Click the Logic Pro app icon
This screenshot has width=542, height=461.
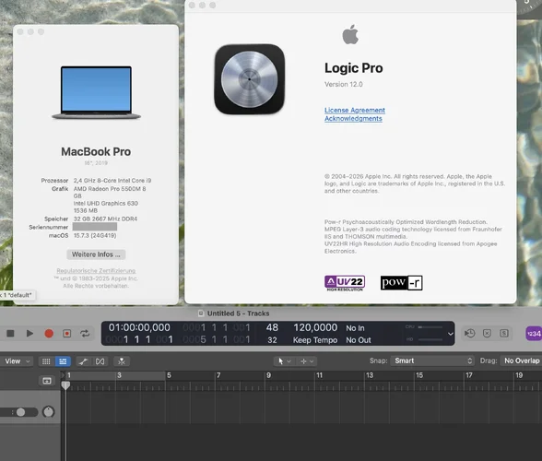pos(250,79)
